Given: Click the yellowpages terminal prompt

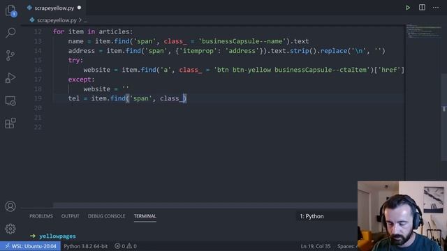Looking at the screenshot, I should pyautogui.click(x=57, y=236).
